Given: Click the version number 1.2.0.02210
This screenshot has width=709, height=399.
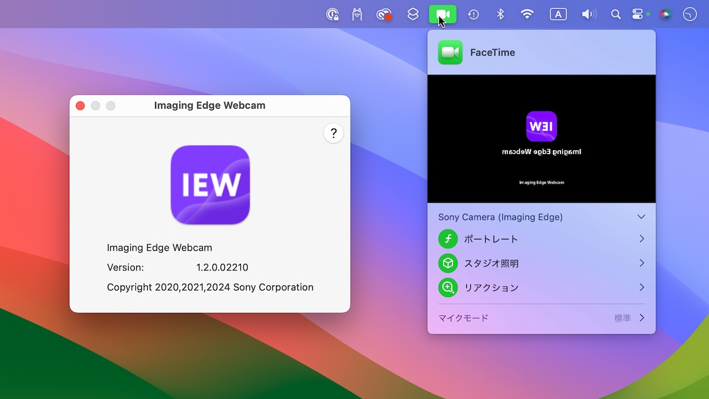Looking at the screenshot, I should 222,268.
